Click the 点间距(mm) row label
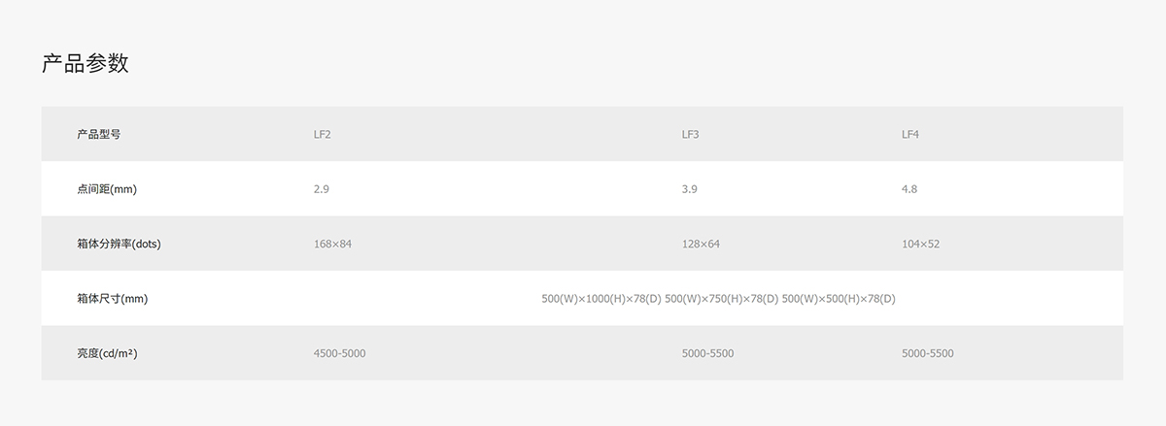Image resolution: width=1166 pixels, height=426 pixels. pyautogui.click(x=107, y=189)
